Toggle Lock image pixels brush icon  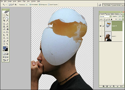point(107,19)
